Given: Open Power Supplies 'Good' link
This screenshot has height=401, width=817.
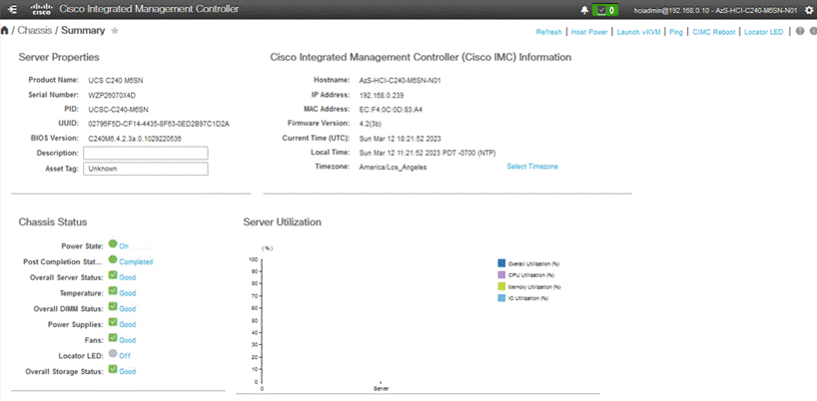Looking at the screenshot, I should pyautogui.click(x=127, y=324).
